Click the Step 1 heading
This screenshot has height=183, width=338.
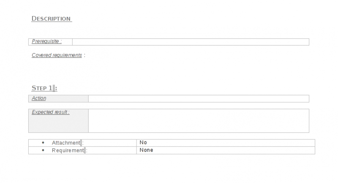tap(42, 88)
